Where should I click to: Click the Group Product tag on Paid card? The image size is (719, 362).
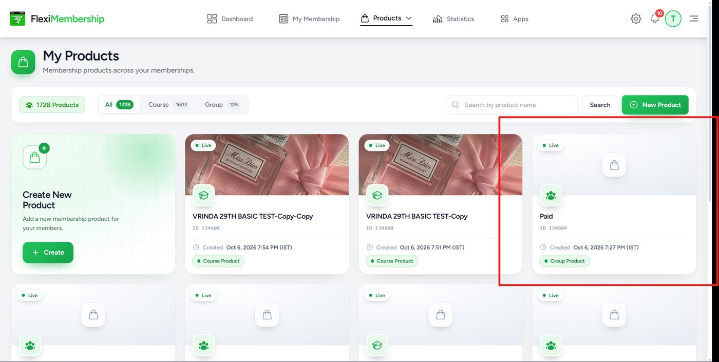coord(565,261)
